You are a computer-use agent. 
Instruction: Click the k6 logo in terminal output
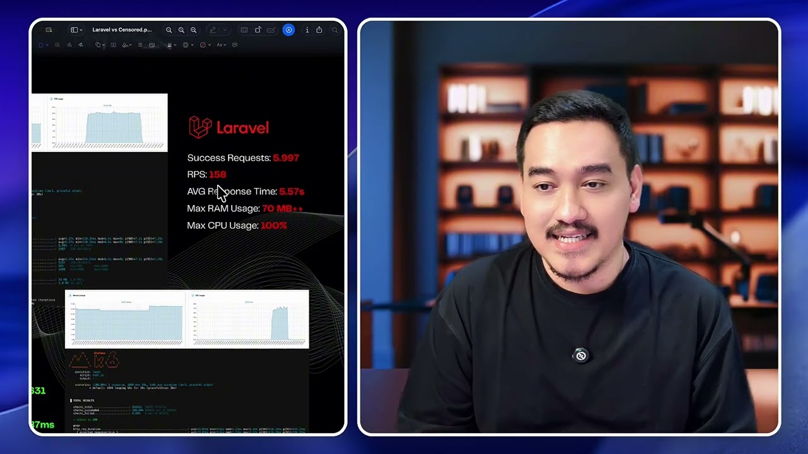coord(93,360)
